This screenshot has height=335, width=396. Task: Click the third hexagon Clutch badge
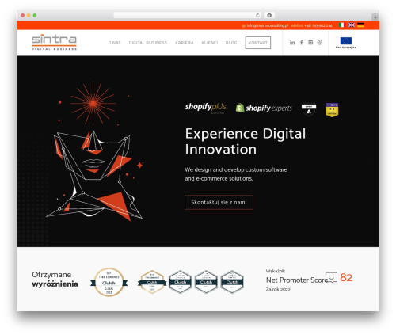pos(206,282)
